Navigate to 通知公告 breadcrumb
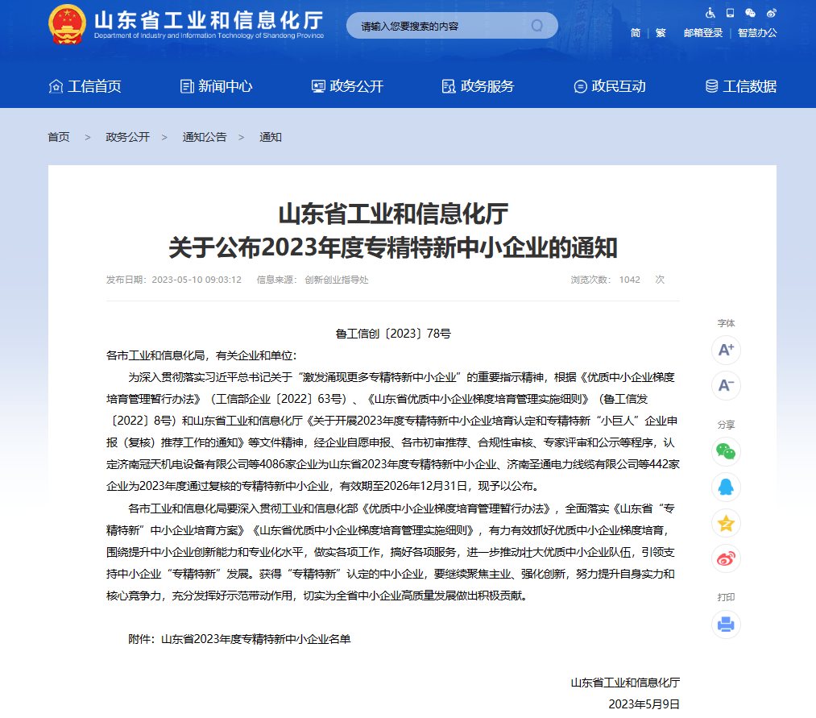This screenshot has width=816, height=718. point(205,137)
